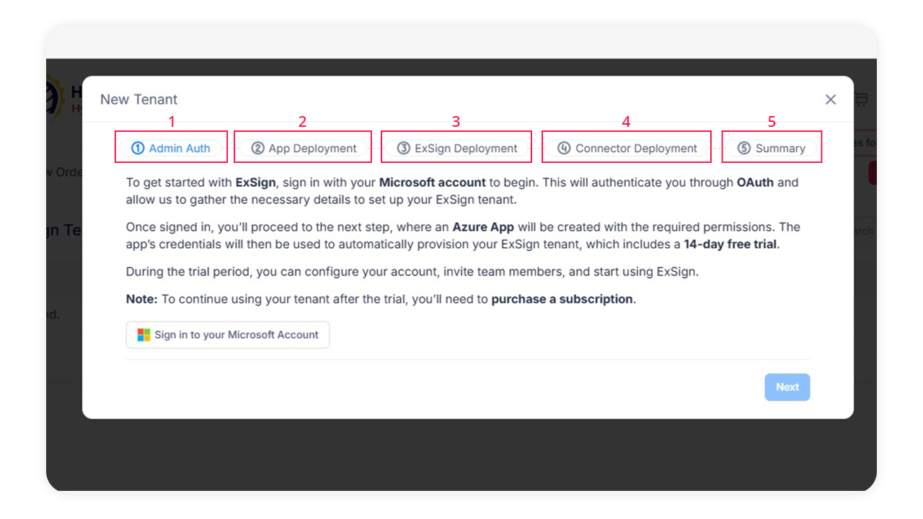Open the ExSign Deployment step
Viewport: 923px width, 519px height.
point(466,148)
